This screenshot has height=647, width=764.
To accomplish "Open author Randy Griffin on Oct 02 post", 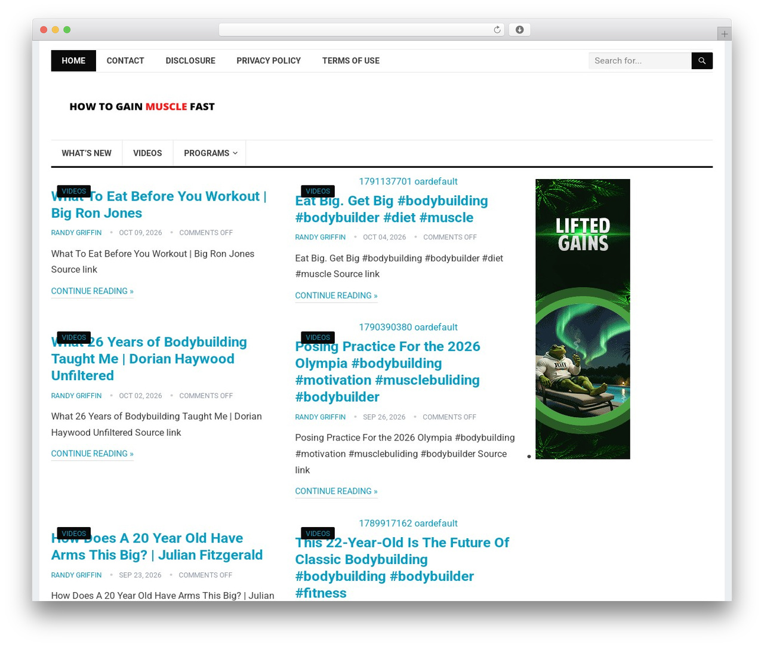I will pyautogui.click(x=76, y=396).
